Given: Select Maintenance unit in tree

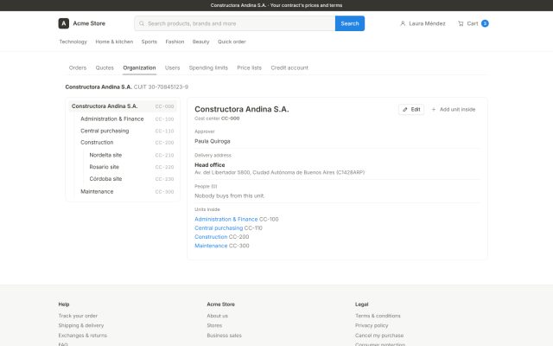Looking at the screenshot, I should pyautogui.click(x=127, y=192).
